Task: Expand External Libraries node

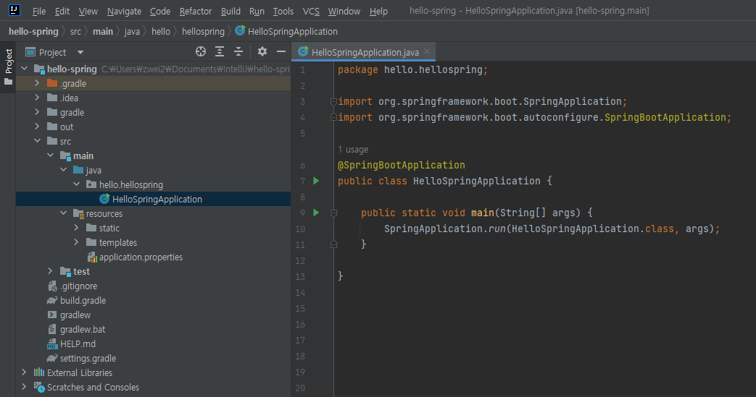Action: point(25,372)
